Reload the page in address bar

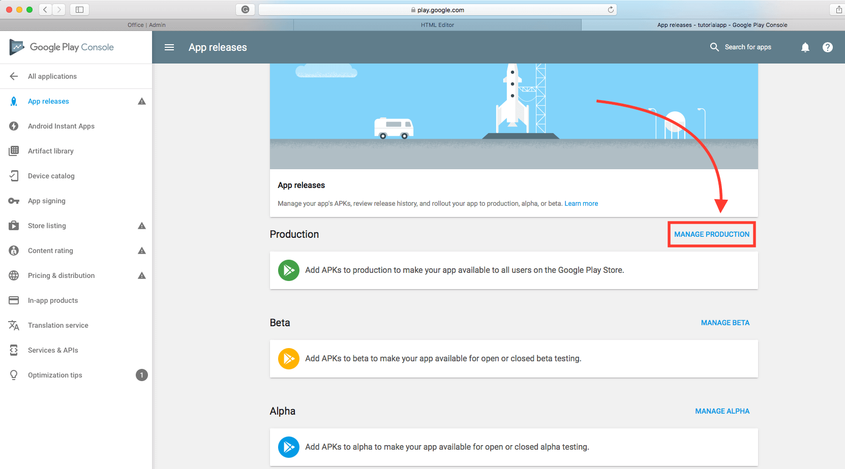tap(611, 10)
